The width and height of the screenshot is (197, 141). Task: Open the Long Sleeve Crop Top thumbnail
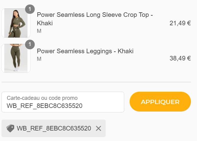[15, 23]
